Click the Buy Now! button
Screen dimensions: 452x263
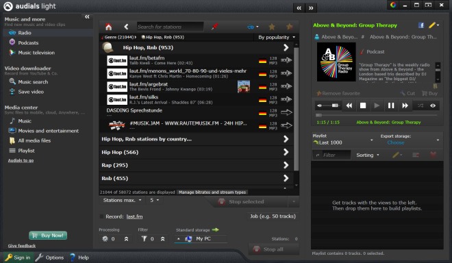[48, 236]
